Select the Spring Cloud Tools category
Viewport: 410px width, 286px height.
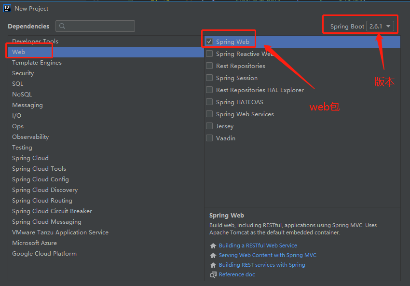point(106,169)
